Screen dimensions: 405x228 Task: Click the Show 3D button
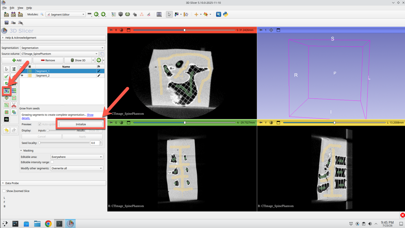pos(78,60)
